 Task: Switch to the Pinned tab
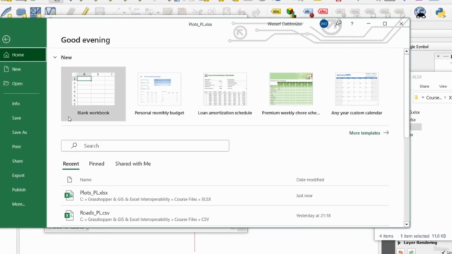96,164
